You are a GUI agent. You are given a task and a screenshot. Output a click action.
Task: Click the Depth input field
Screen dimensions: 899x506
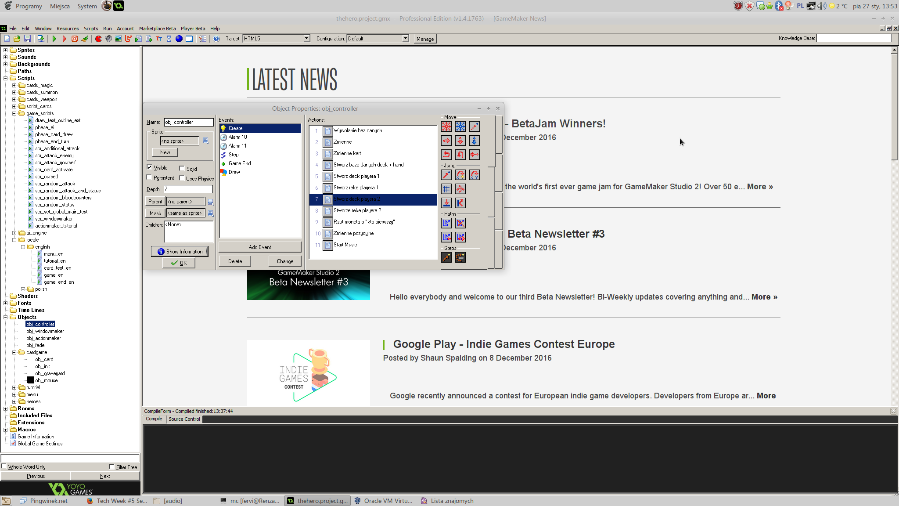[x=188, y=189]
